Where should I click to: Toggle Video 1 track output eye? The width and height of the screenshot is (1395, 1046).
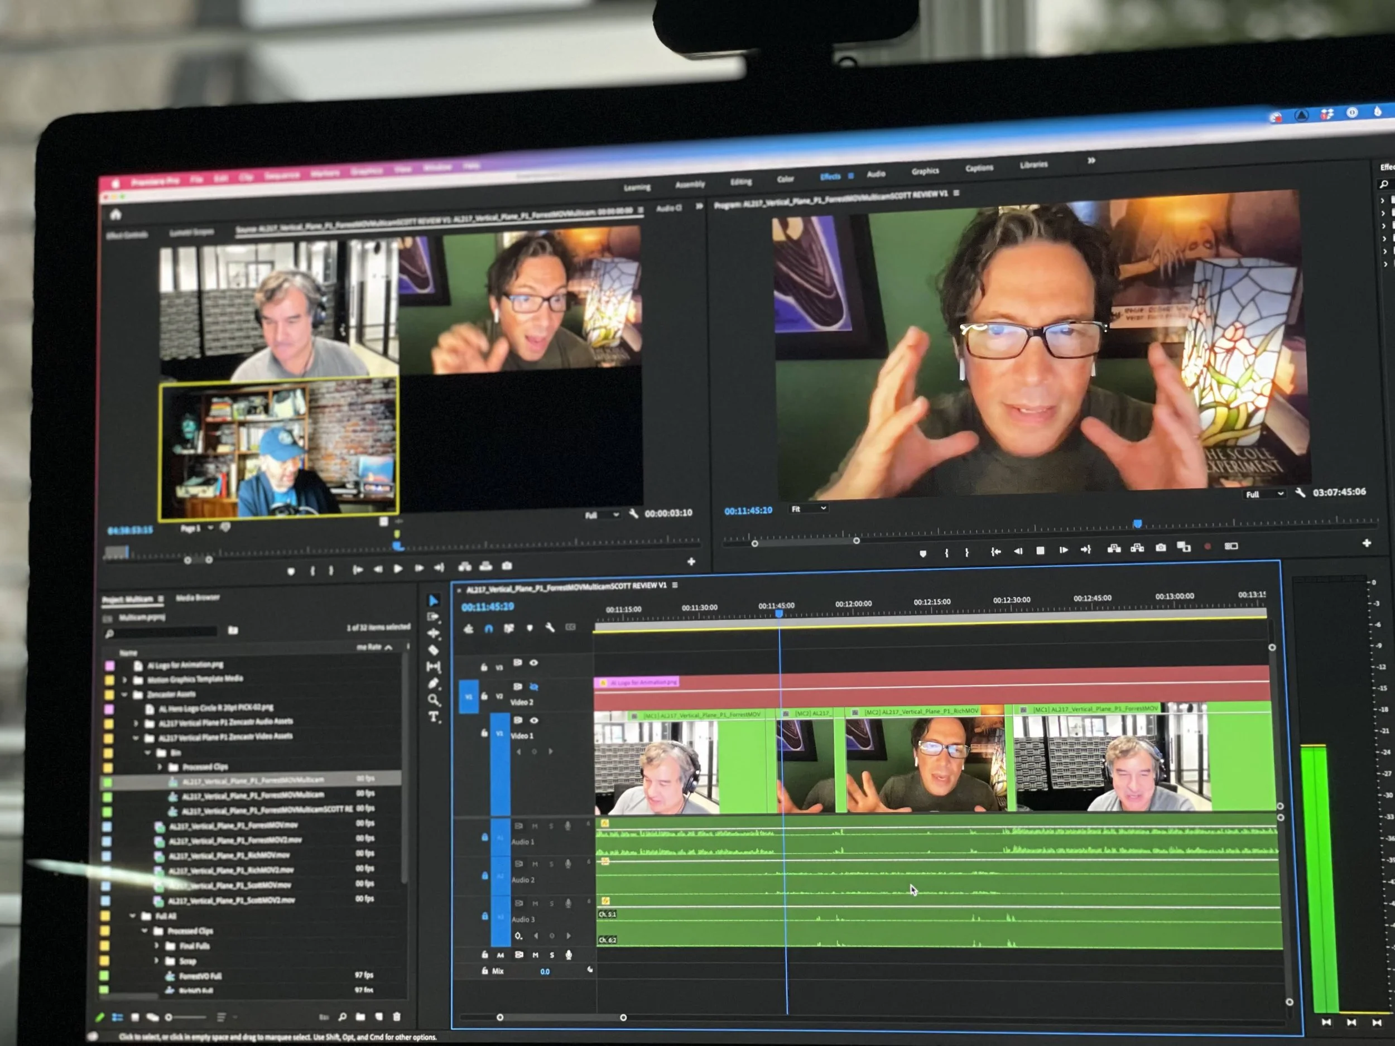(x=535, y=720)
